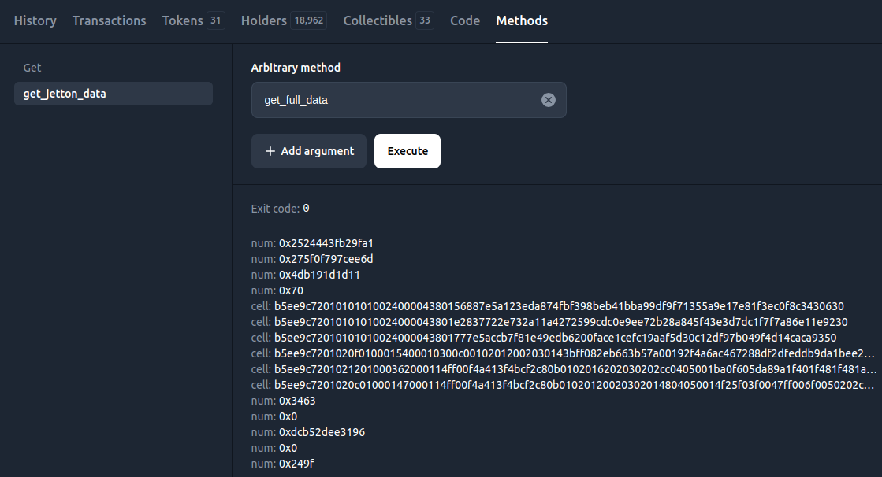Switch to the Transactions tab
882x477 pixels.
[x=109, y=20]
